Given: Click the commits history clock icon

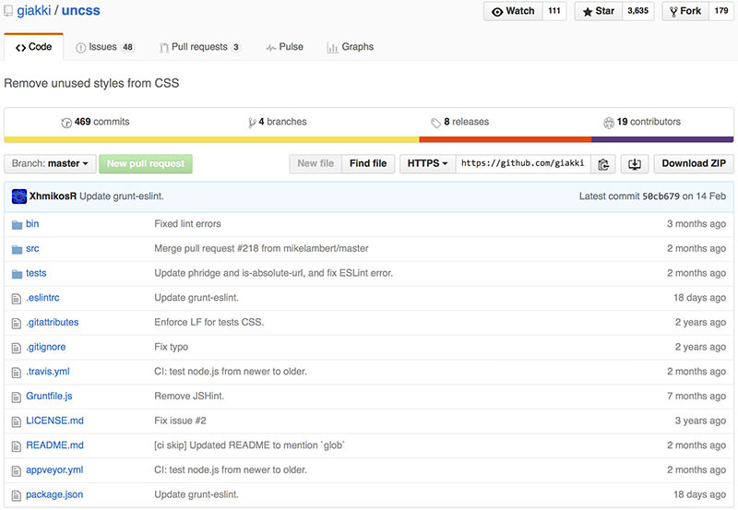Looking at the screenshot, I should click(66, 123).
